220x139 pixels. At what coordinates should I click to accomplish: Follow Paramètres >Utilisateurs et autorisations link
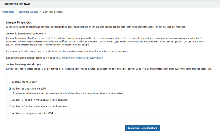point(82,58)
